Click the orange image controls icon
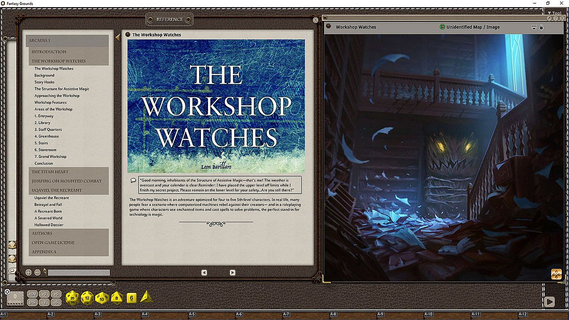 coord(556,274)
